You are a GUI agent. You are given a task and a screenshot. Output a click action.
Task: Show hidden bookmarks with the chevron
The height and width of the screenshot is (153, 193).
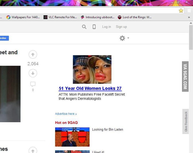click(189, 17)
